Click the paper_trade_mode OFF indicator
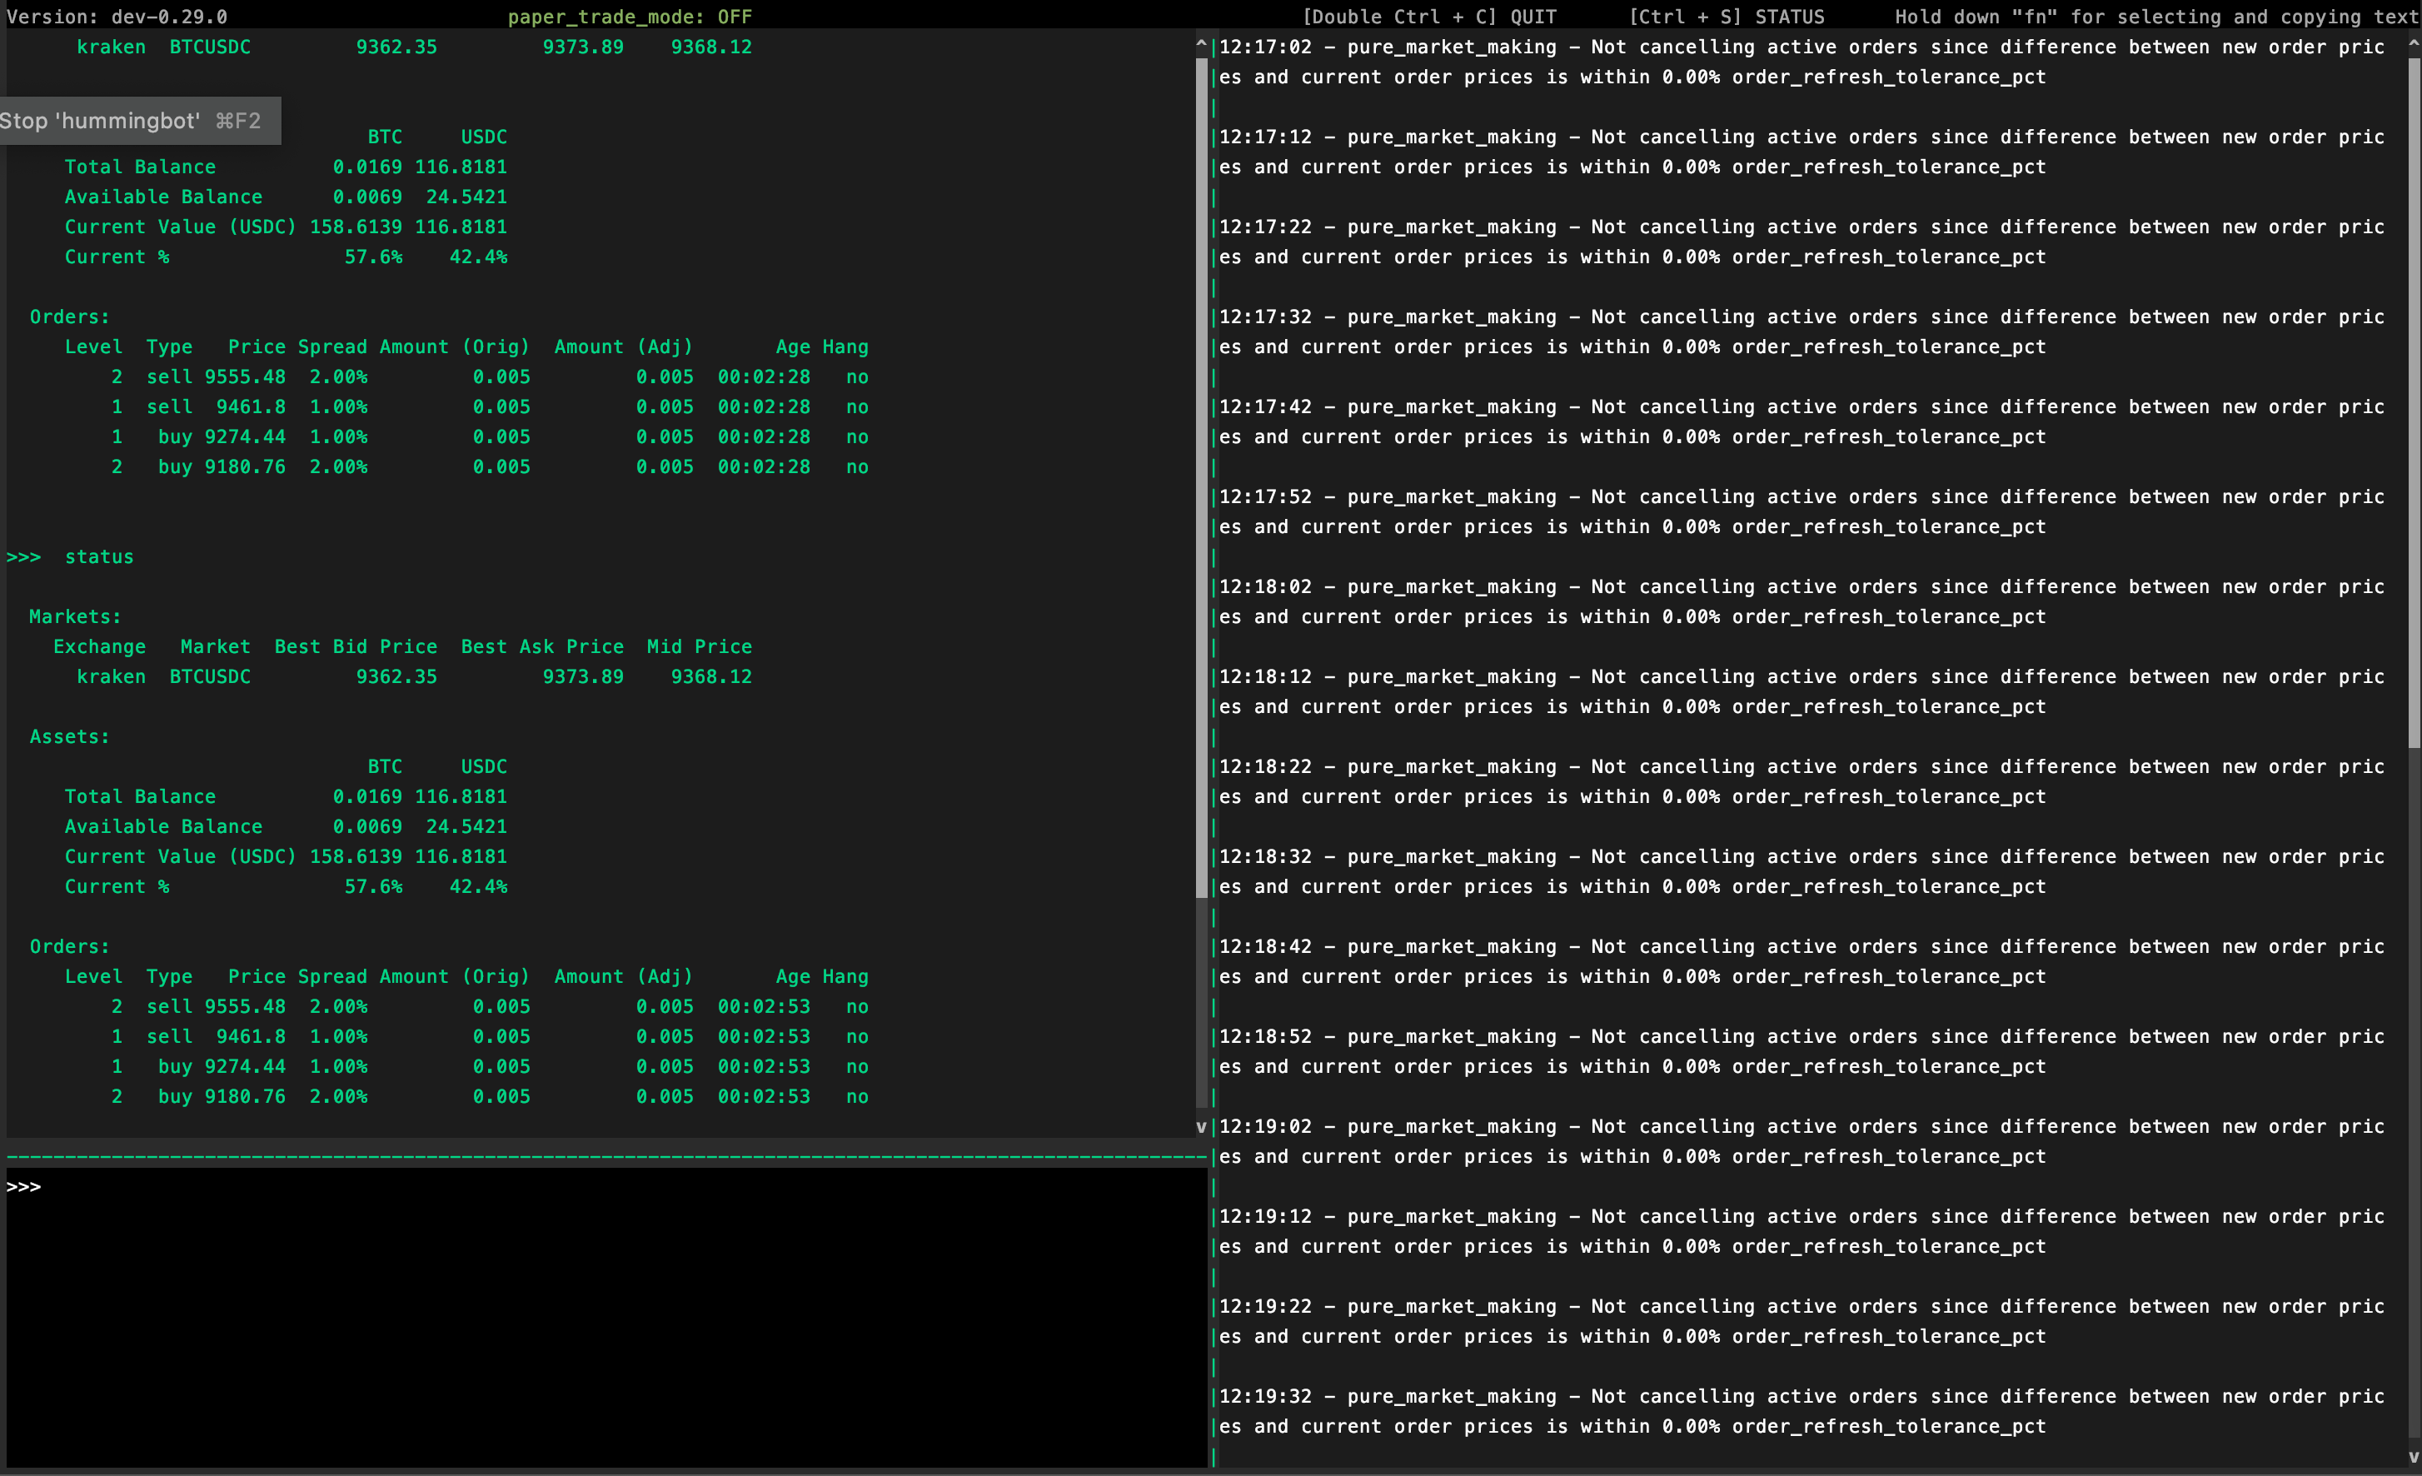2422x1476 pixels. tap(629, 17)
